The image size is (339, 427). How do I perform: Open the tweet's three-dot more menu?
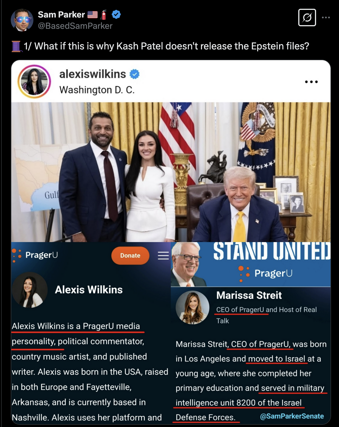point(326,18)
